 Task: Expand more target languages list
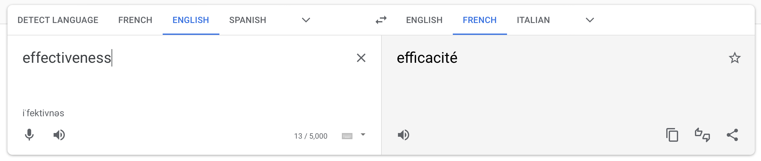pos(590,20)
